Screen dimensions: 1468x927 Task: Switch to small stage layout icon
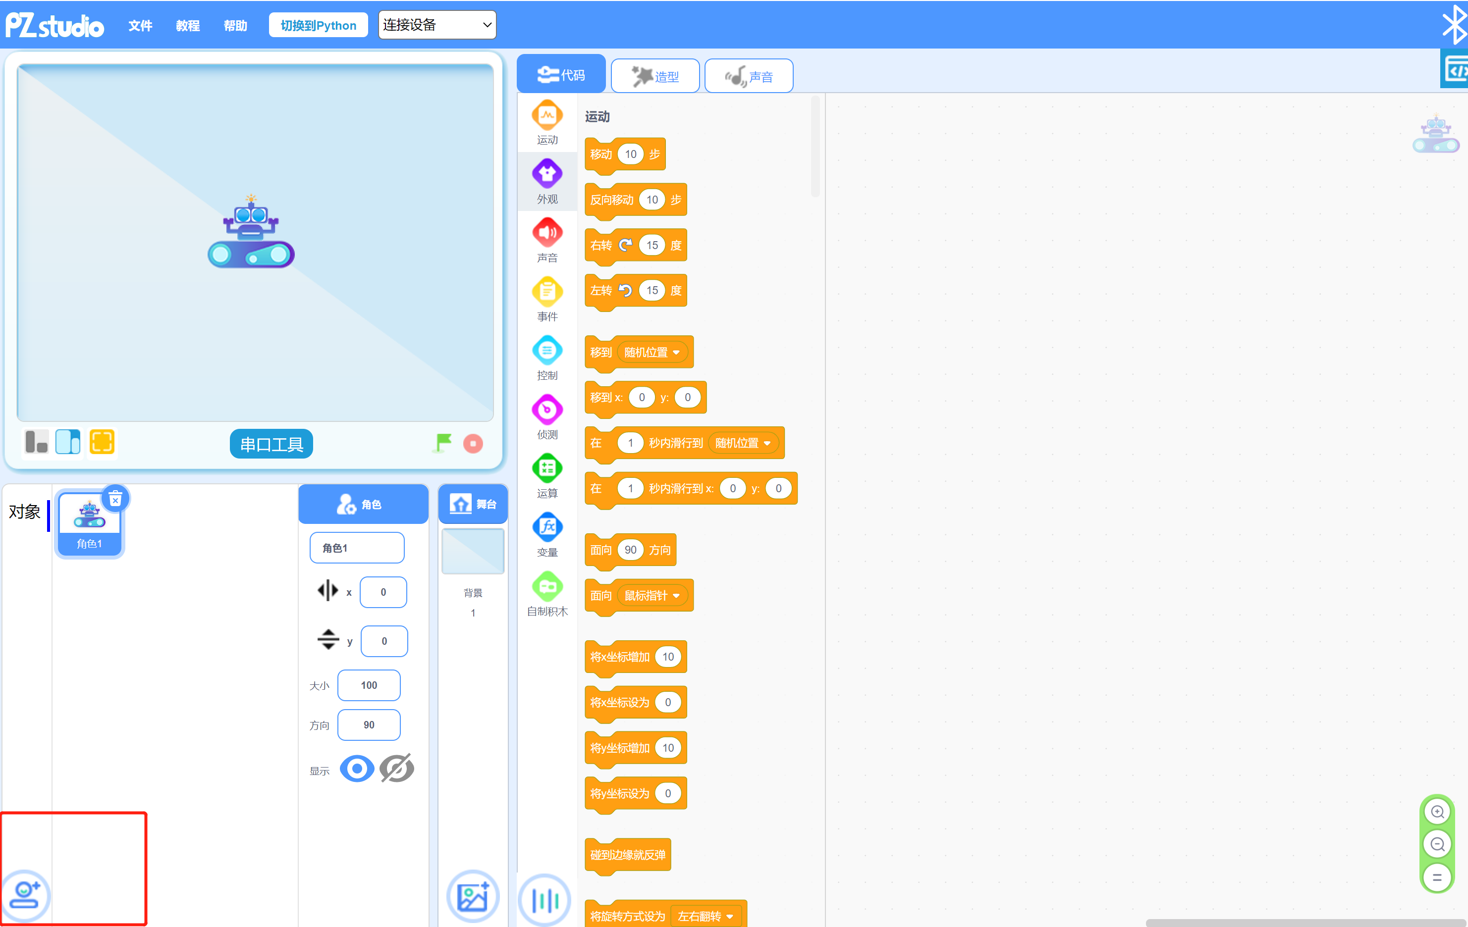[x=37, y=442]
